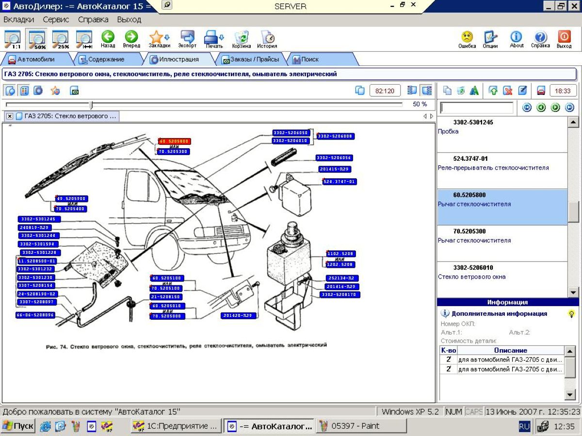Report an error via Ошибка icon
The image size is (582, 436).
pos(467,39)
